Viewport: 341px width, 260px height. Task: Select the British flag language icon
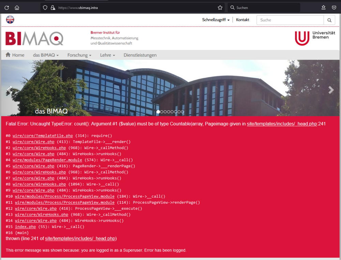(x=10, y=19)
